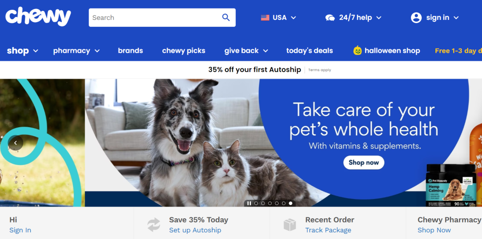This screenshot has height=239, width=482.
Task: Open today's deals menu item
Action: tap(310, 50)
